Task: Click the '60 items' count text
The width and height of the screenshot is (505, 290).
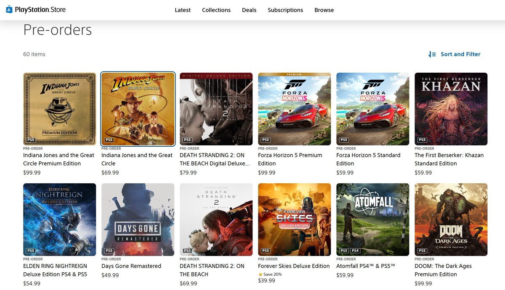Action: click(x=34, y=54)
